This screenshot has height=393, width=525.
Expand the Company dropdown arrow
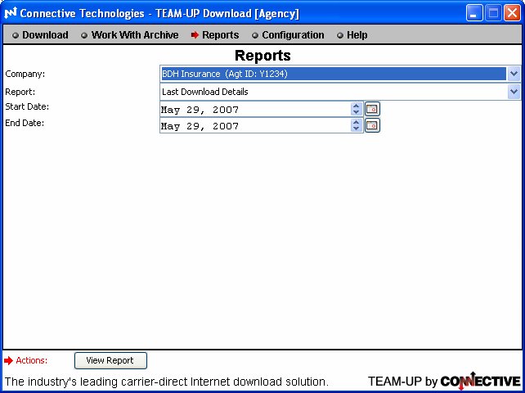(514, 74)
